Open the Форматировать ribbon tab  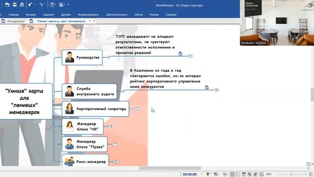tap(88, 15)
